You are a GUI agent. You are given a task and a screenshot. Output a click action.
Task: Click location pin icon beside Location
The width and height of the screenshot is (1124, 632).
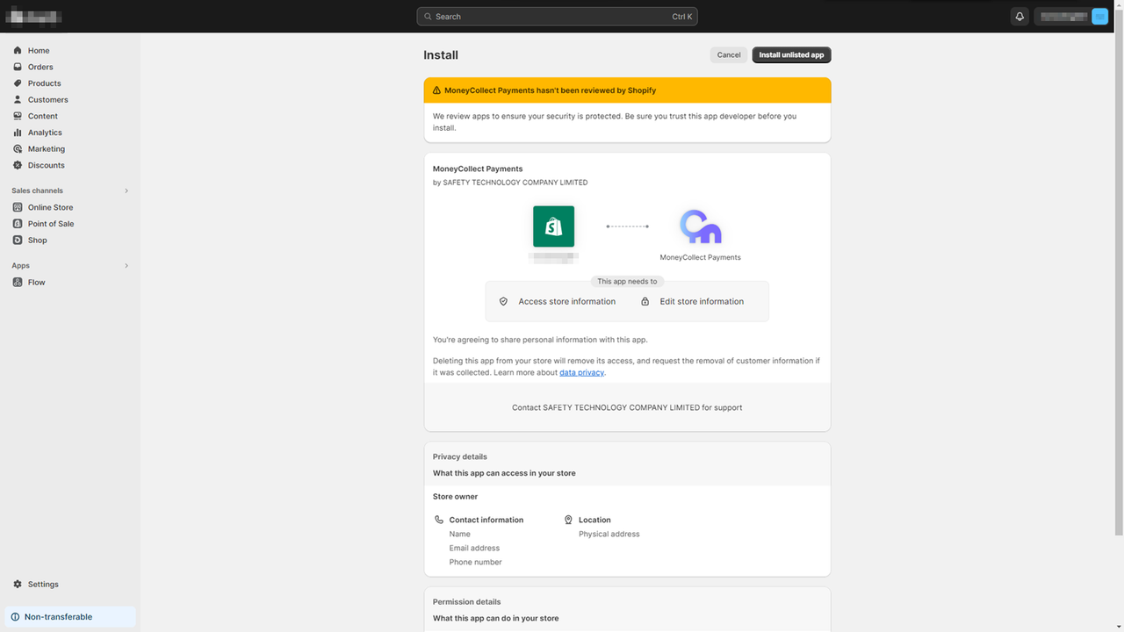(x=568, y=520)
